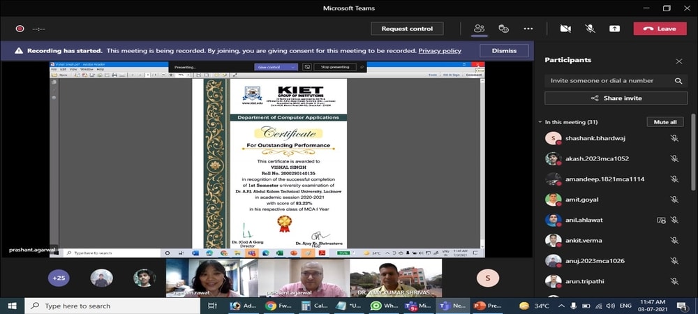Click the 'Invite someone or dial a number' field
698x314 pixels.
(607, 81)
